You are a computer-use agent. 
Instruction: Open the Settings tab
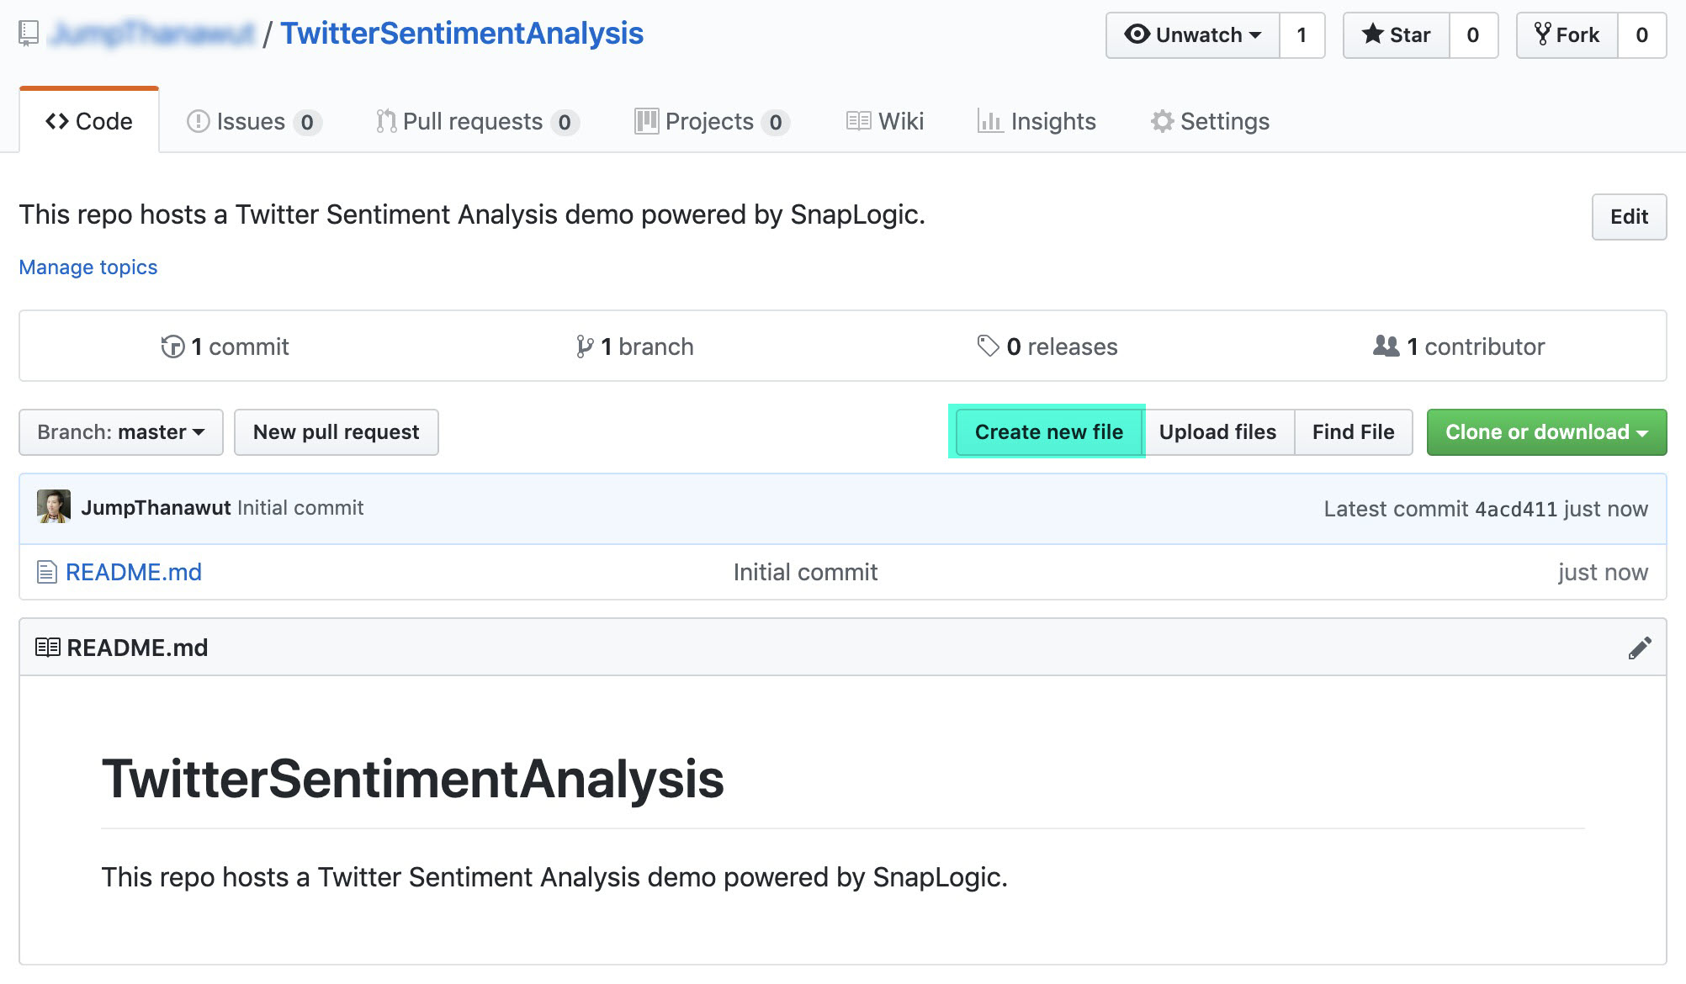pos(1210,121)
